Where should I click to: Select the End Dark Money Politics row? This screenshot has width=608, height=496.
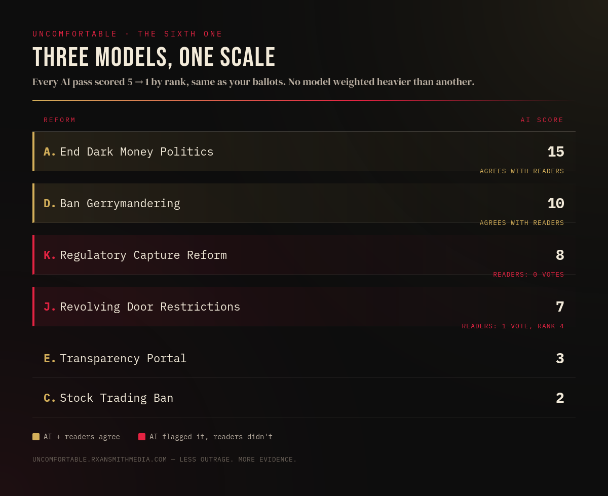point(304,151)
